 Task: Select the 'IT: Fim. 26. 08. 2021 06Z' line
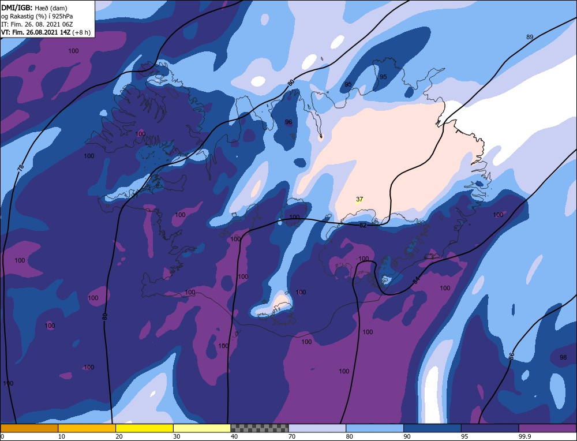(x=37, y=24)
